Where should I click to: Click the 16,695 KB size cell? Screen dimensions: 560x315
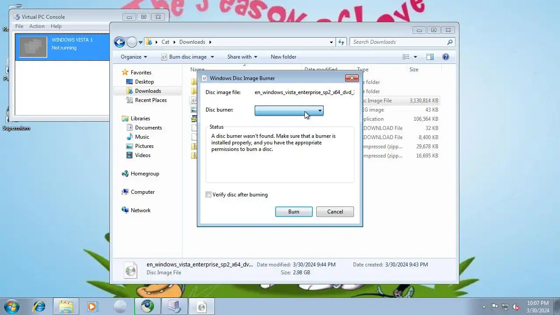click(427, 156)
